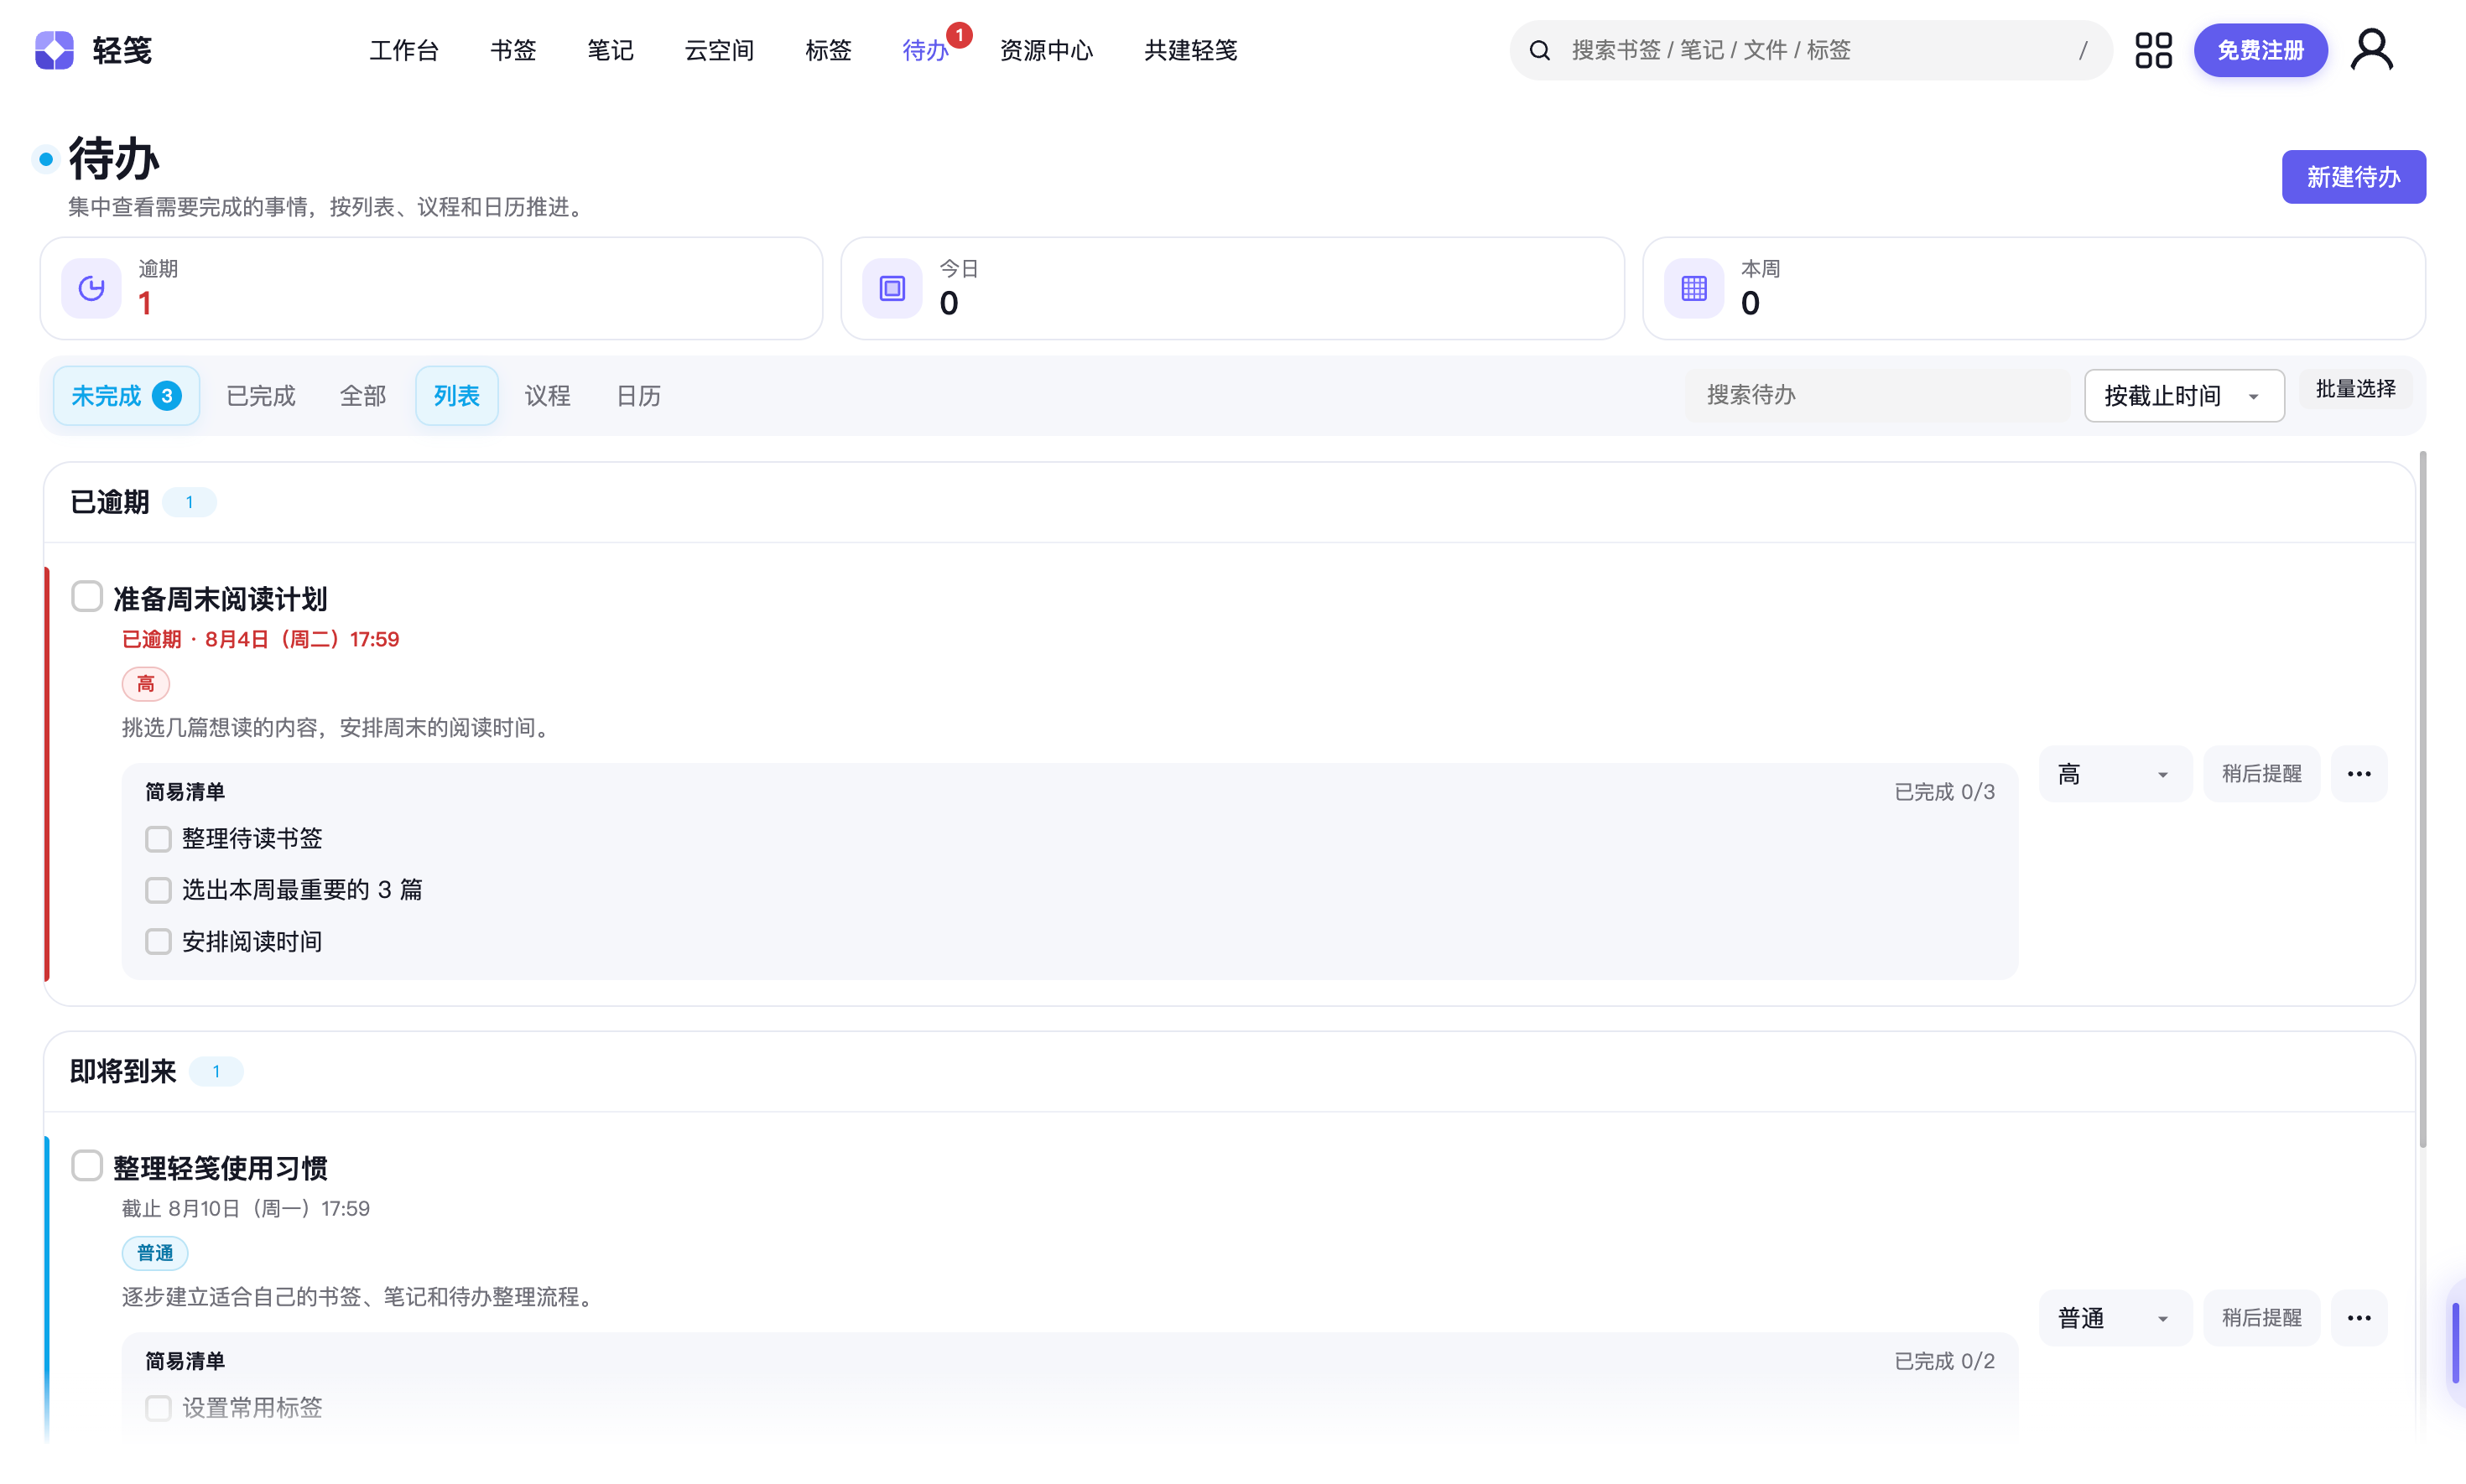
Task: Switch to the 日历 view tab
Action: (638, 396)
